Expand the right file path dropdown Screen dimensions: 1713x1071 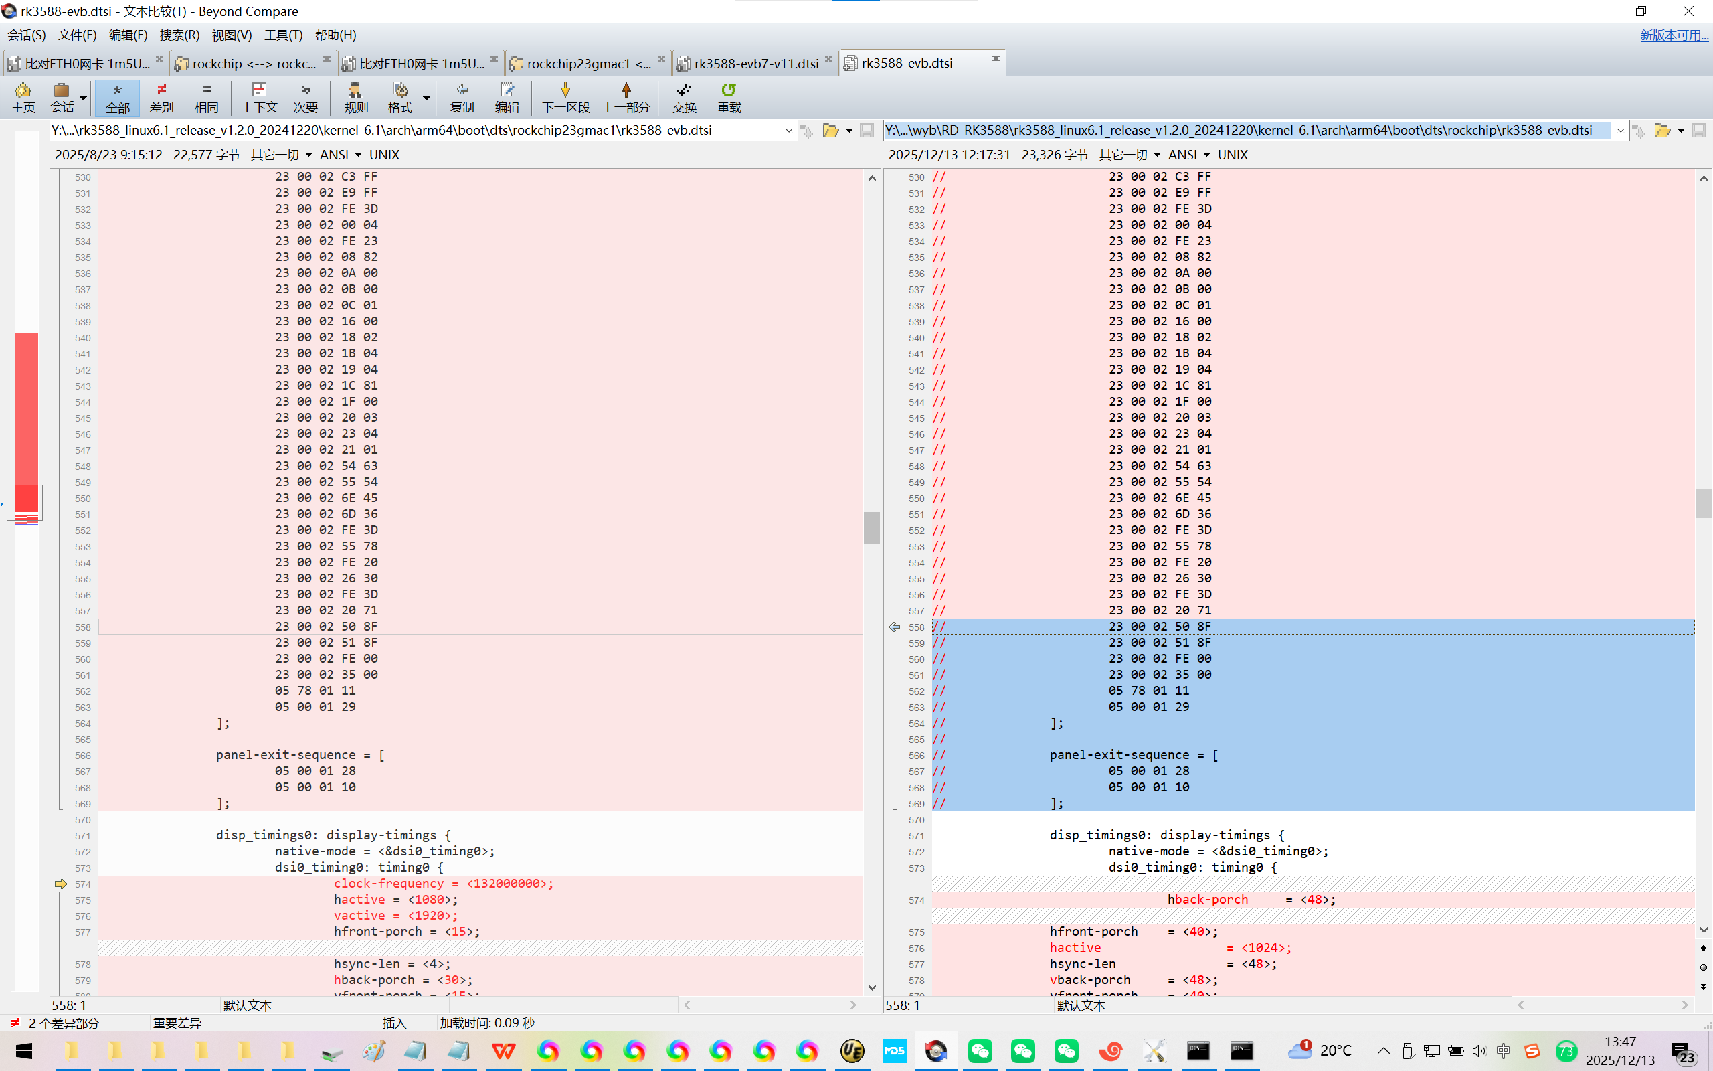click(x=1619, y=131)
